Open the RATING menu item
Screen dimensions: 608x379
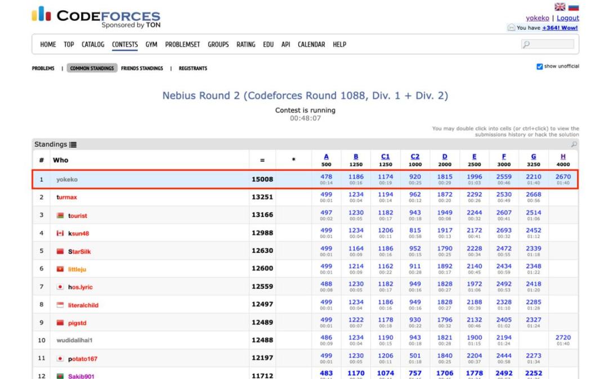(246, 44)
